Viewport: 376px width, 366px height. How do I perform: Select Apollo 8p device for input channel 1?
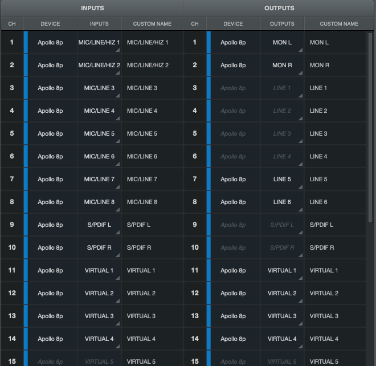pos(50,43)
